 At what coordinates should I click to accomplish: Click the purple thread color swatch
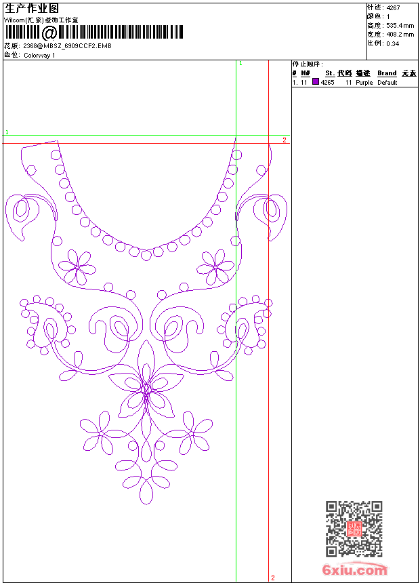click(316, 82)
